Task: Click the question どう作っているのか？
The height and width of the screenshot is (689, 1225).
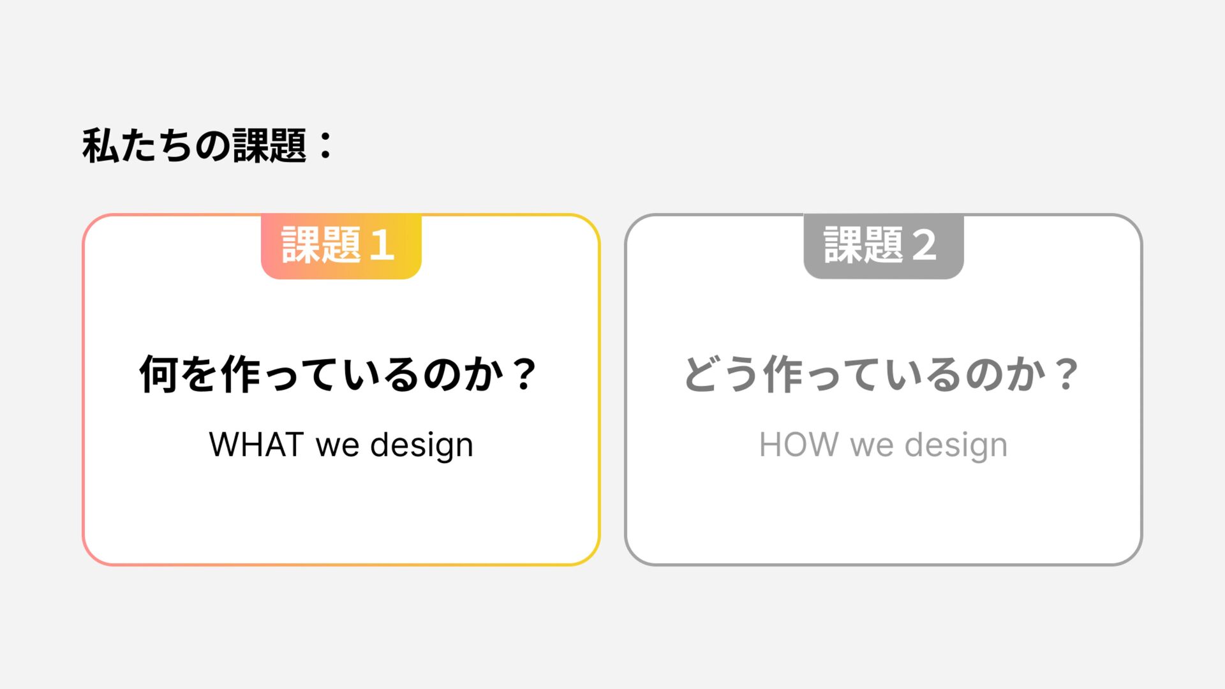Action: click(x=883, y=374)
